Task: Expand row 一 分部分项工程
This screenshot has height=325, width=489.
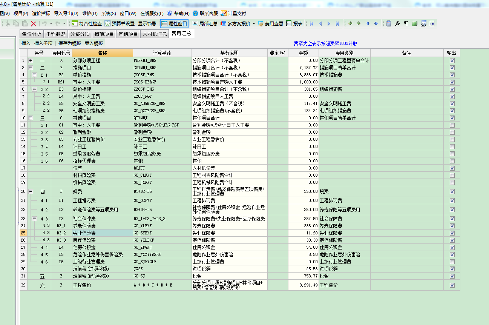Action: coord(31,60)
